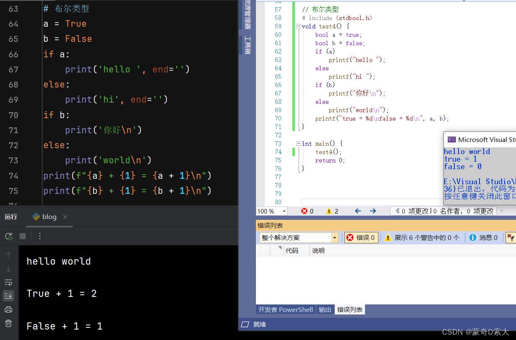Screen dimensions: 516x340
Task: Open the 整个解决方案 scope dropdown
Action: [299, 237]
